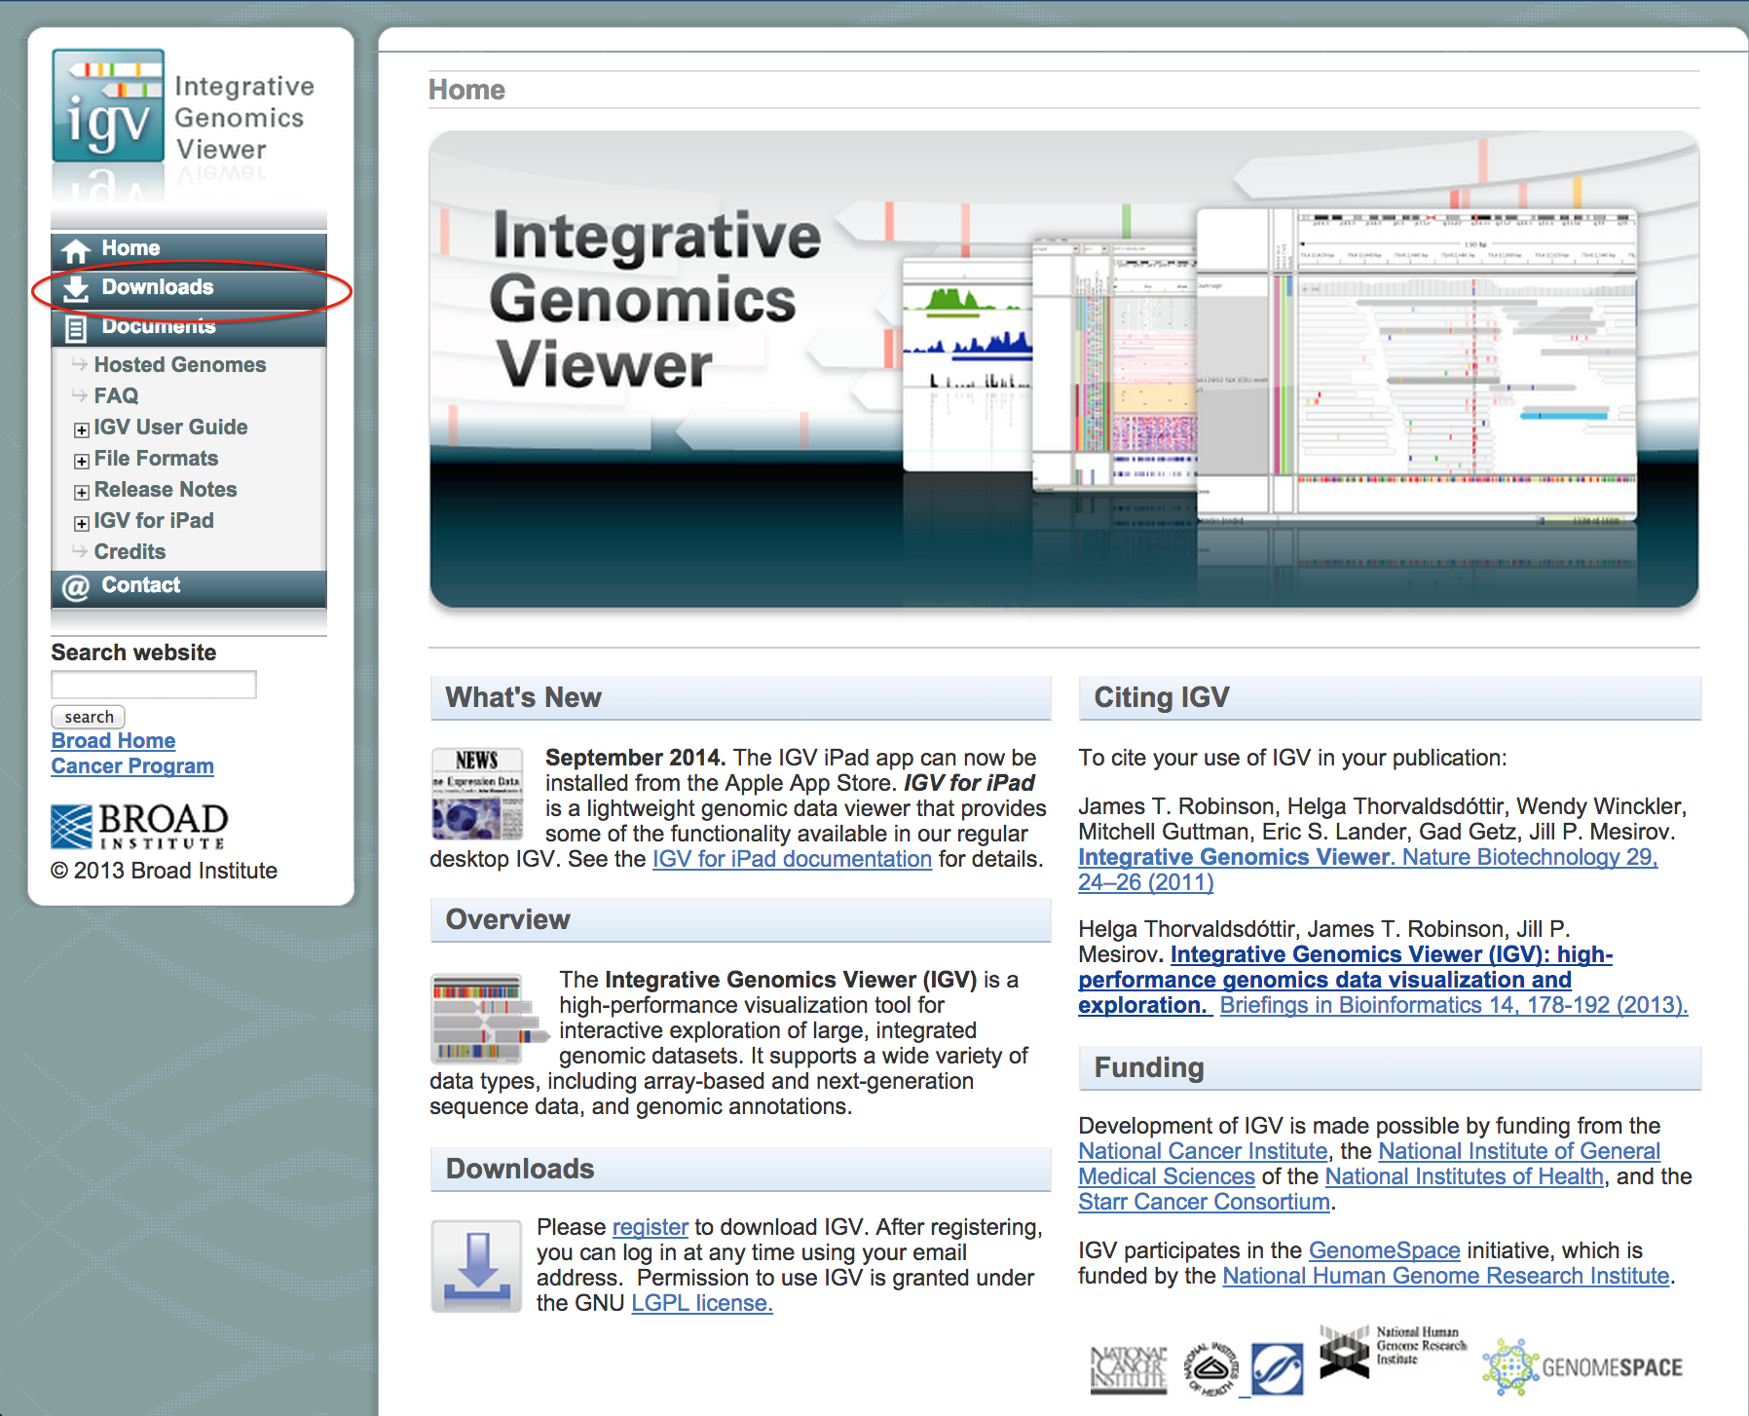Click the Downloads arrow icon in the menu
This screenshot has width=1749, height=1416.
(x=76, y=288)
